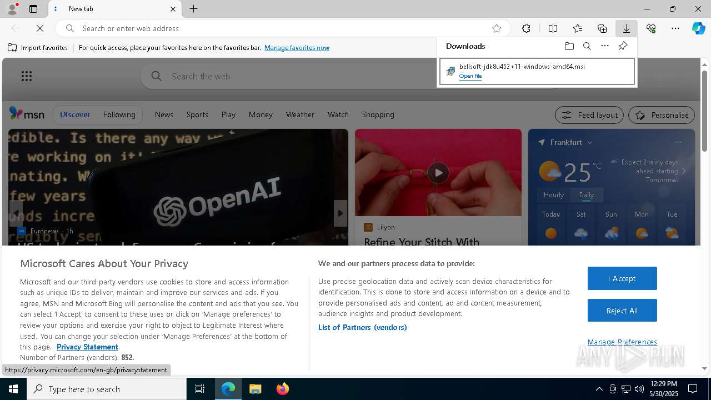Open Manage Preferences link
This screenshot has height=400, width=711.
[622, 342]
